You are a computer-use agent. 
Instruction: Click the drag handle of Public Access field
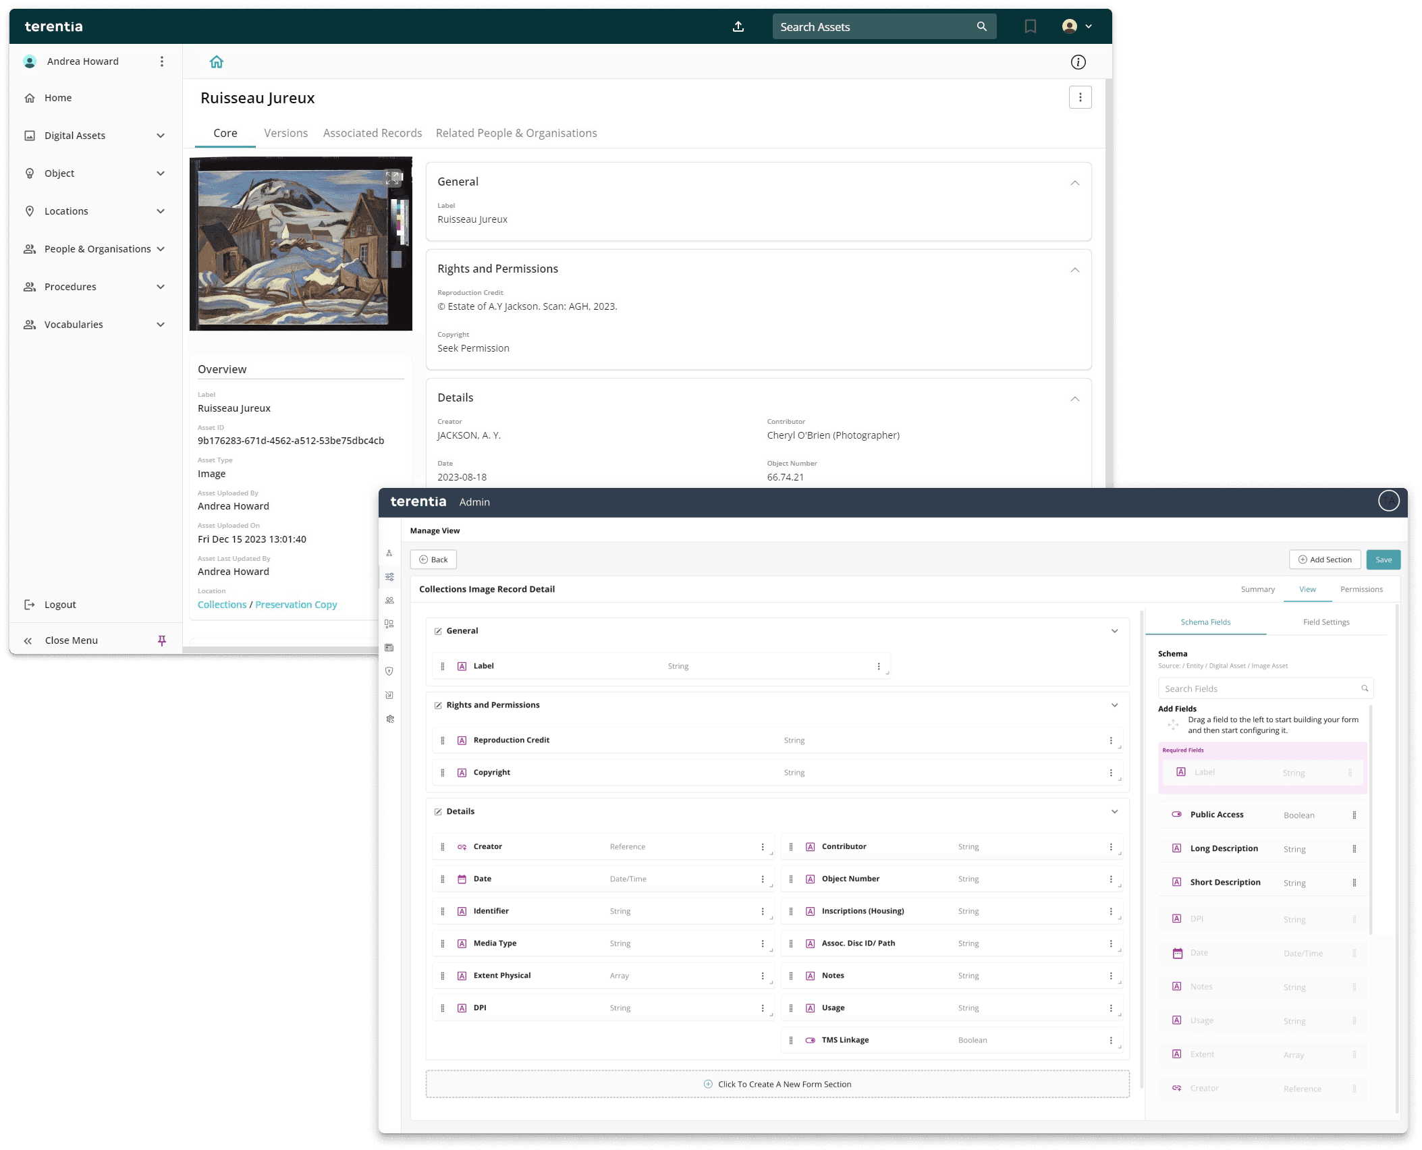point(1354,815)
